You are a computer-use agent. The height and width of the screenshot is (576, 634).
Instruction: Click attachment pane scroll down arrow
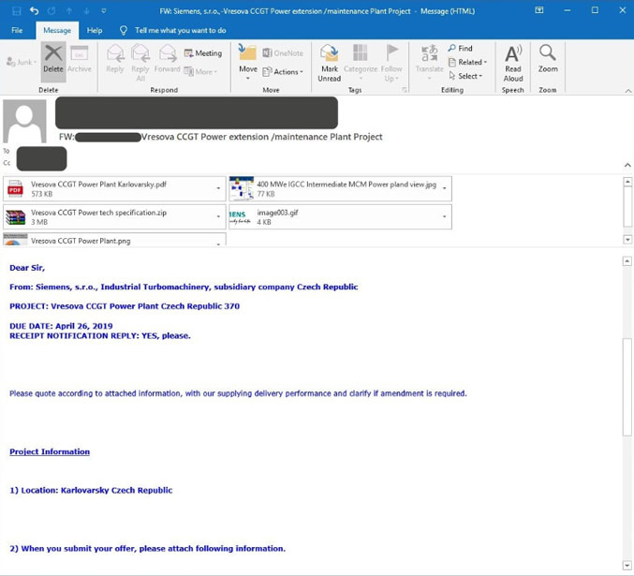(627, 240)
